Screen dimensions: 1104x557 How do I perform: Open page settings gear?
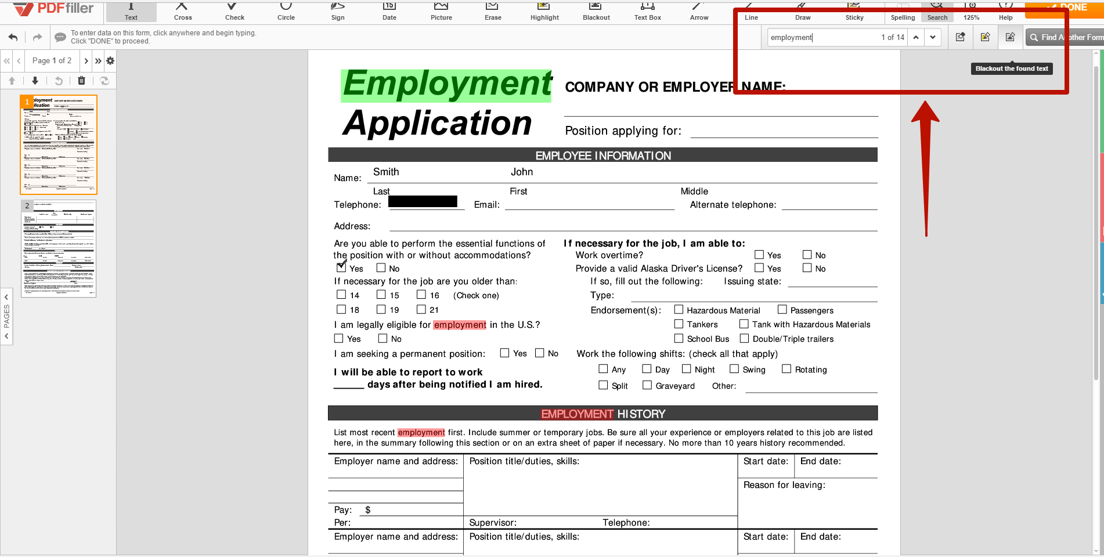coord(110,60)
